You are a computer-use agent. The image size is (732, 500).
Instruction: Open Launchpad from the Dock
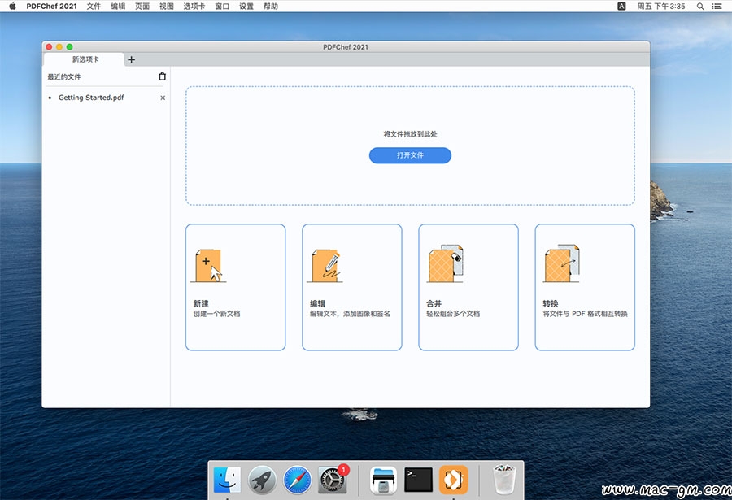[262, 480]
